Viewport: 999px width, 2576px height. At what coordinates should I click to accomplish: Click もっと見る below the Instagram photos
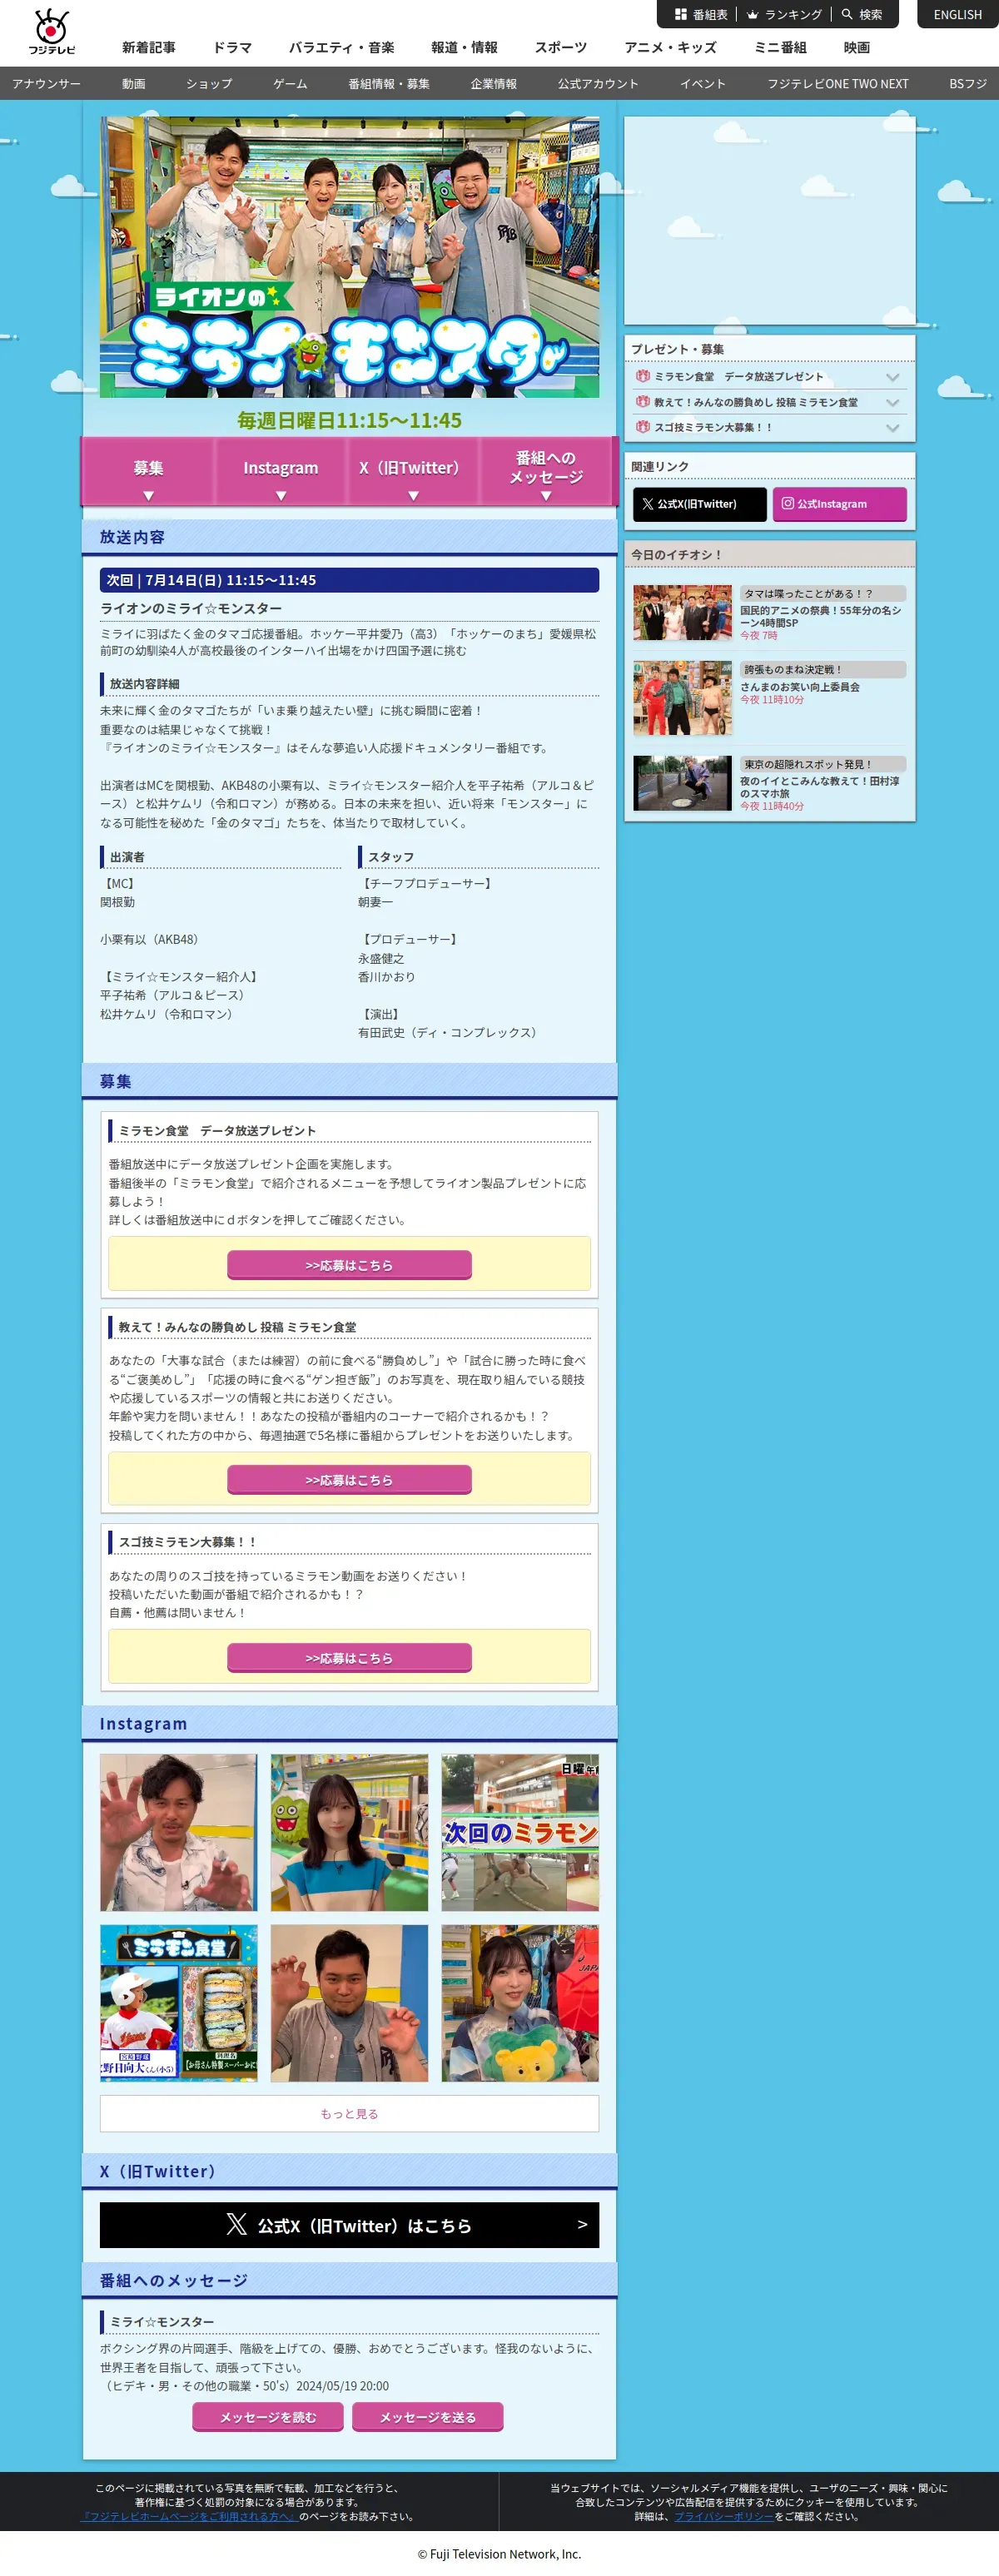[349, 2113]
